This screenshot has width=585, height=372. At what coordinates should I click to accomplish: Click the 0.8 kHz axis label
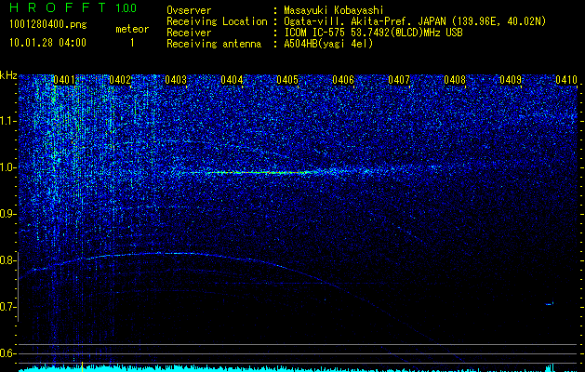pyautogui.click(x=7, y=260)
